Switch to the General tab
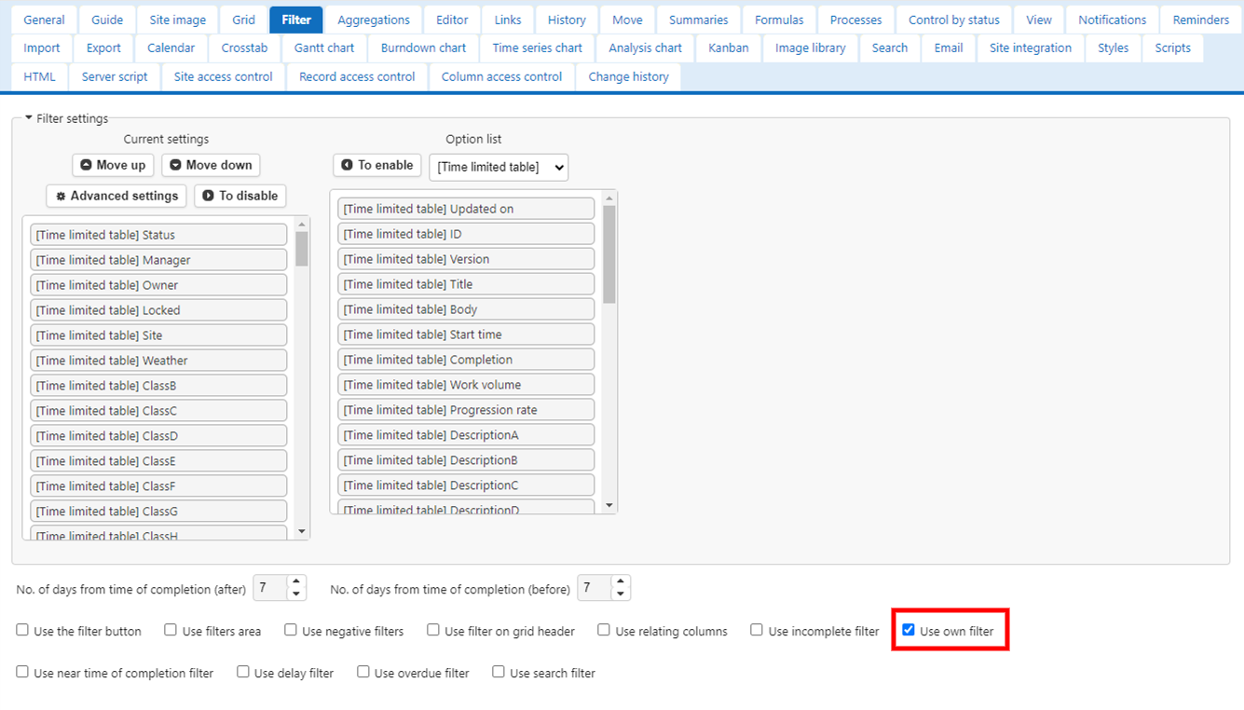The height and width of the screenshot is (710, 1244). [45, 20]
